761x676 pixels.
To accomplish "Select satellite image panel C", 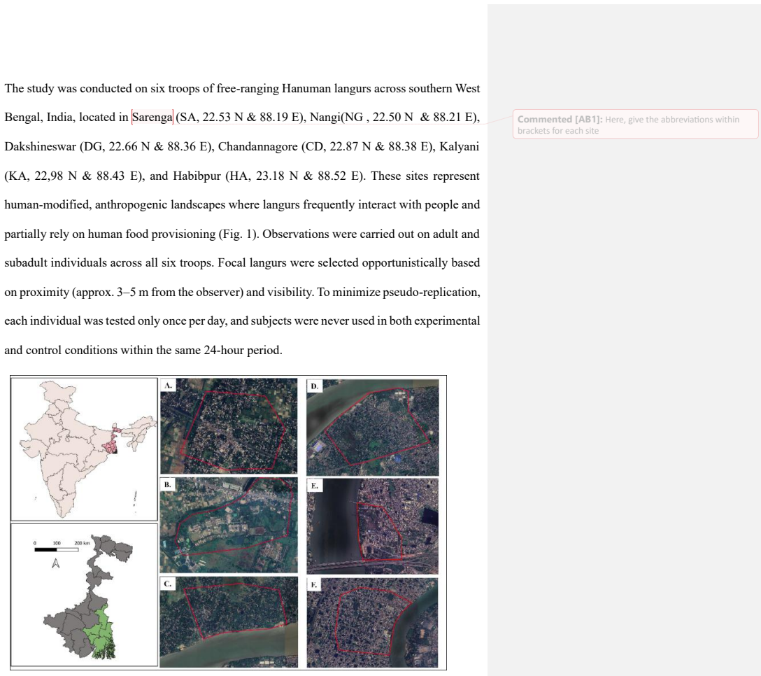I will (x=229, y=622).
